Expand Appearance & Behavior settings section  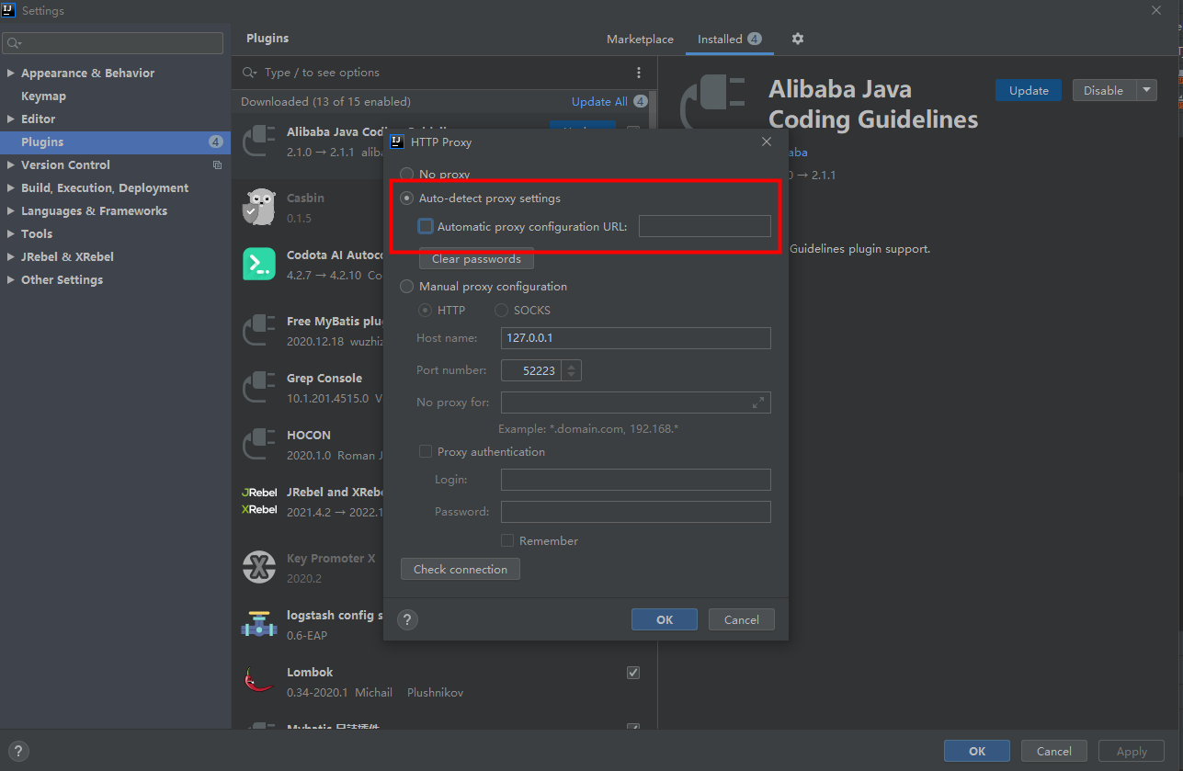[10, 73]
